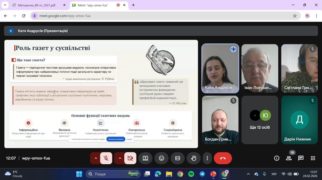This screenshot has height=180, width=322.
Task: Raise your hand in the meeting
Action: tap(194, 158)
